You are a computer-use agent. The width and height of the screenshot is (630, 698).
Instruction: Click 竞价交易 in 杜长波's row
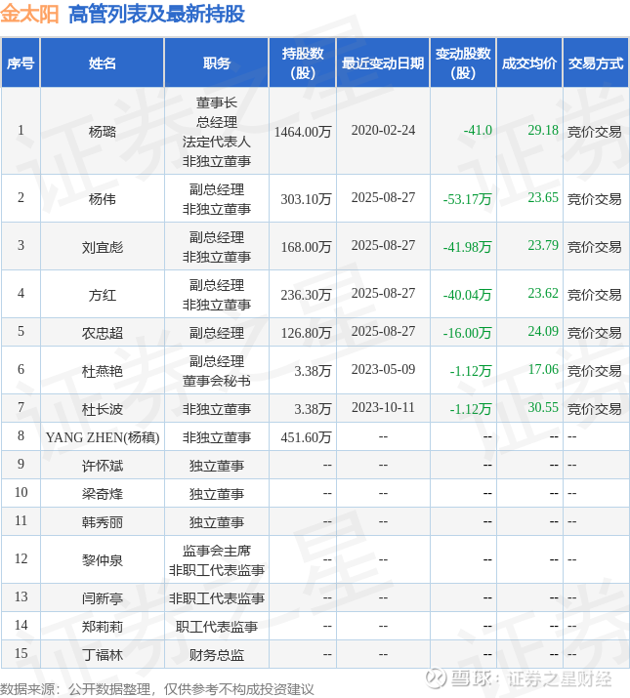coord(595,409)
